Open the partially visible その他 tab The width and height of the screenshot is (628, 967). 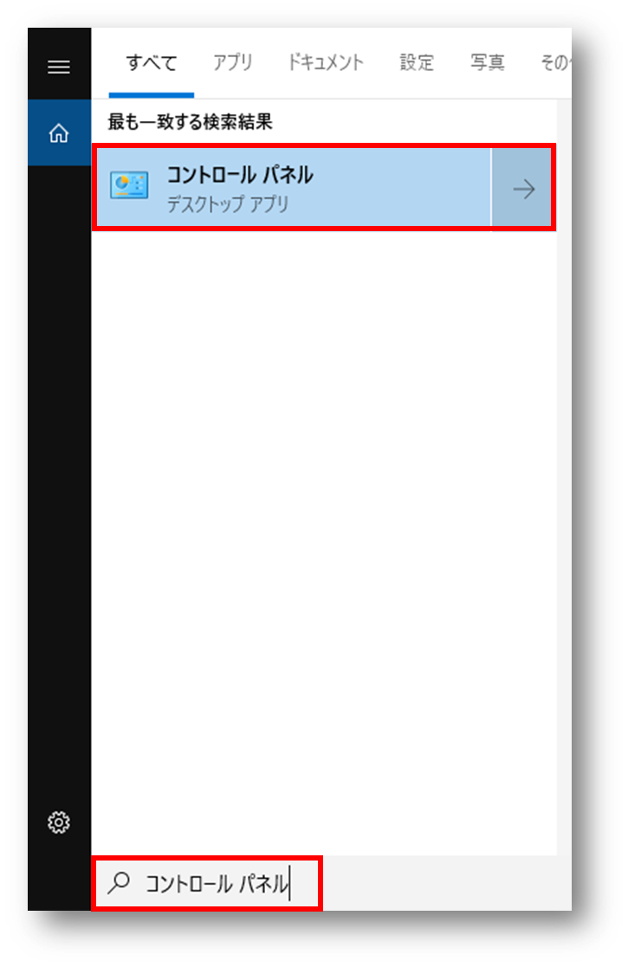click(555, 62)
